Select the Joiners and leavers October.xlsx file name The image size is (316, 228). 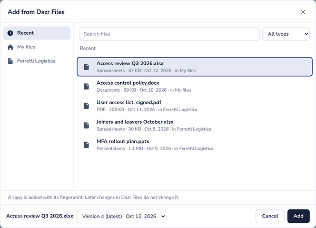coord(135,122)
